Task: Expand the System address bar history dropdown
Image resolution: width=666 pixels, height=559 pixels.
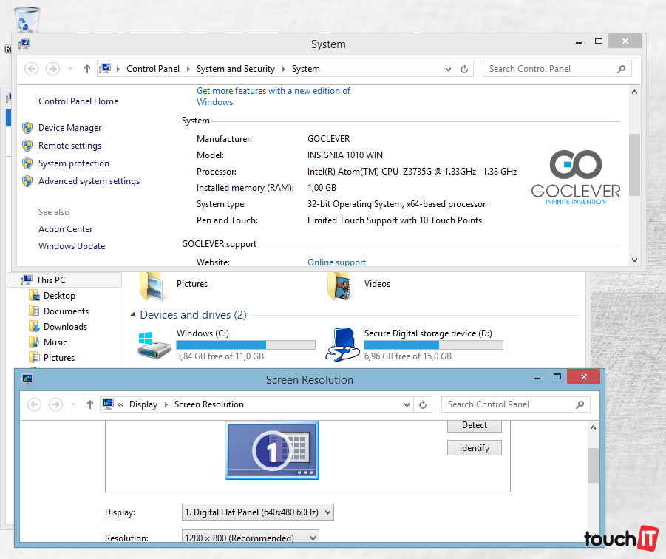Action: point(448,69)
